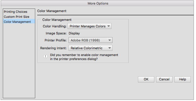The width and height of the screenshot is (196, 101).
Task: Expand the Rendering Intent dropdown
Action: [90, 48]
